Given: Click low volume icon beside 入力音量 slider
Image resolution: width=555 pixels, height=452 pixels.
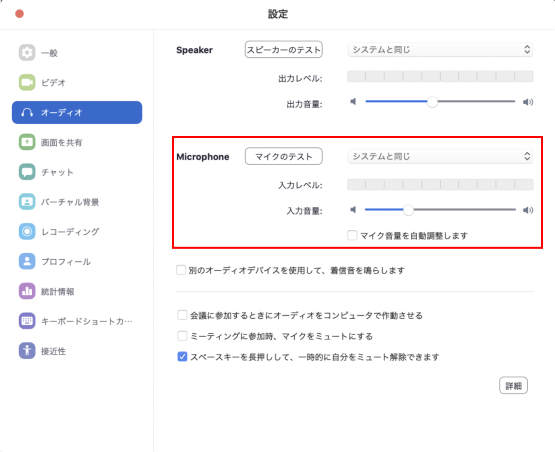Looking at the screenshot, I should [353, 210].
